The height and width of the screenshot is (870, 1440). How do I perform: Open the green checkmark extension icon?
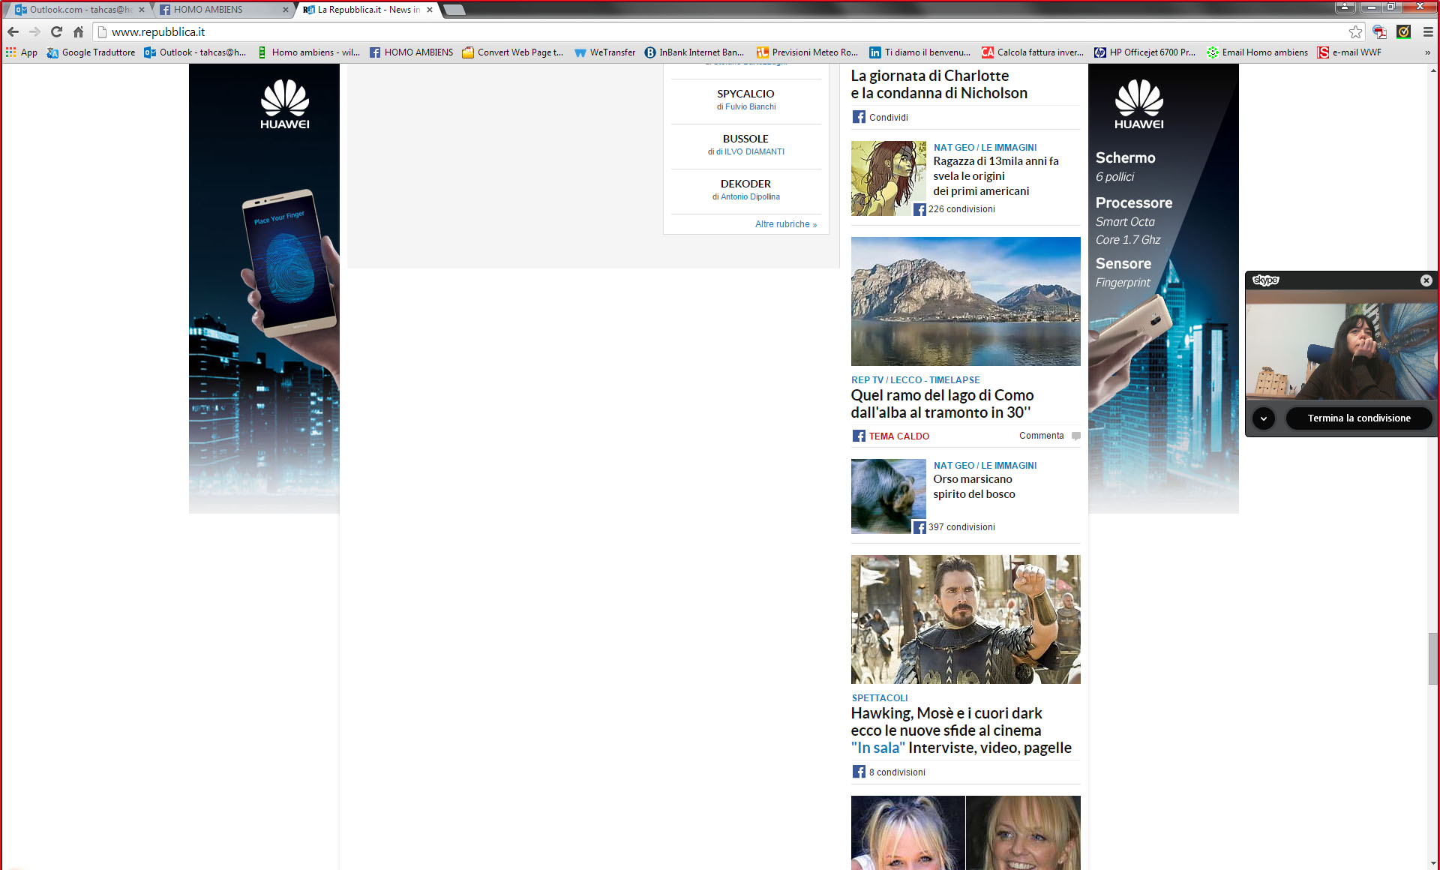point(1404,31)
